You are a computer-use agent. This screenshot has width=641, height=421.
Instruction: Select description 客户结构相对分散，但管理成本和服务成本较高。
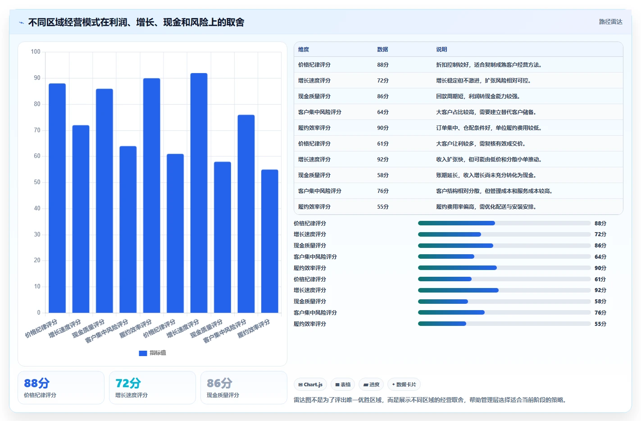(494, 191)
